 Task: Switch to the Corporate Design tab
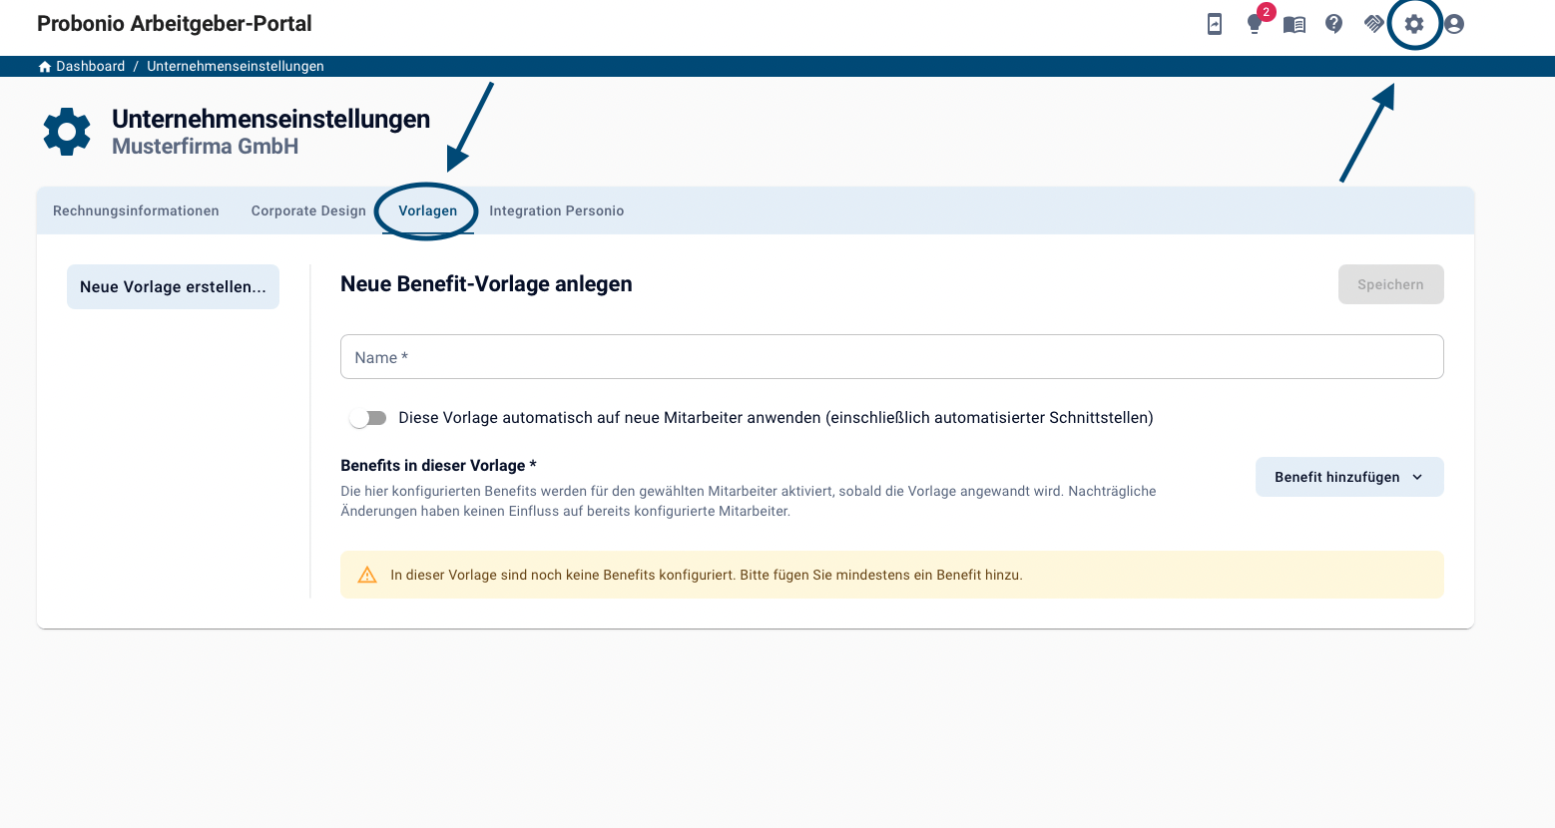pyautogui.click(x=308, y=210)
